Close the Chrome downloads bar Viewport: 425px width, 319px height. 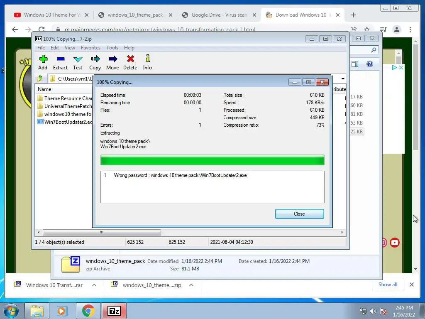(x=412, y=285)
